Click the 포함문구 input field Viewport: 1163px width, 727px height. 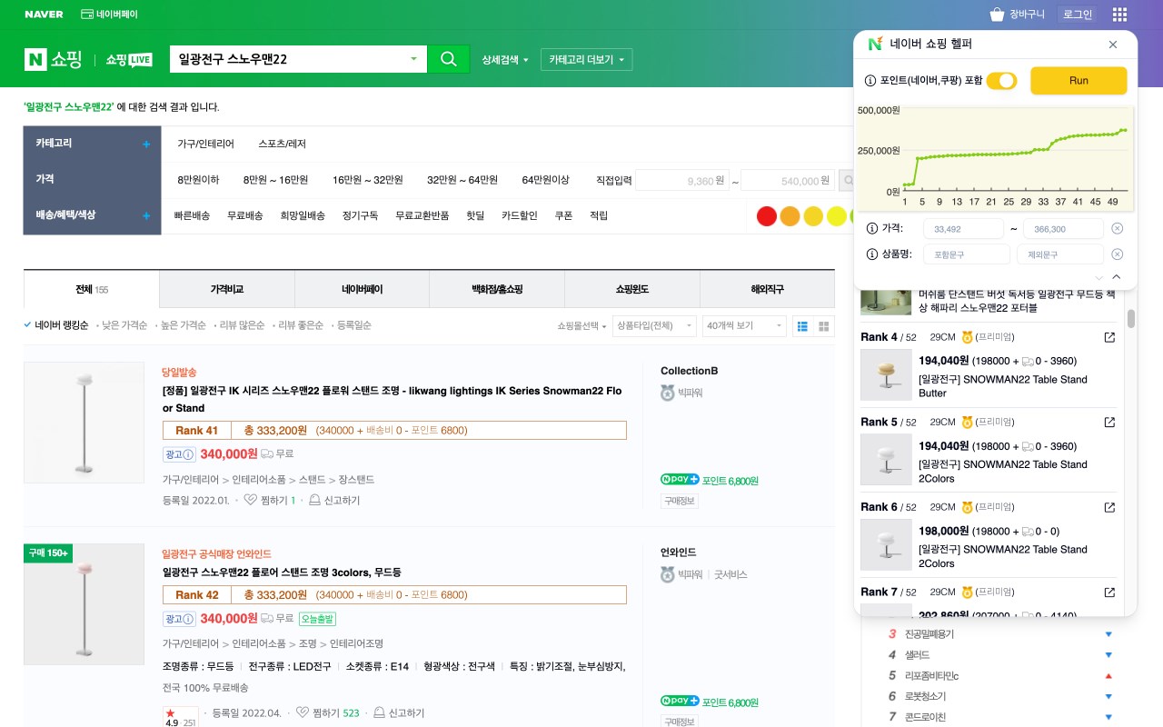tap(967, 254)
